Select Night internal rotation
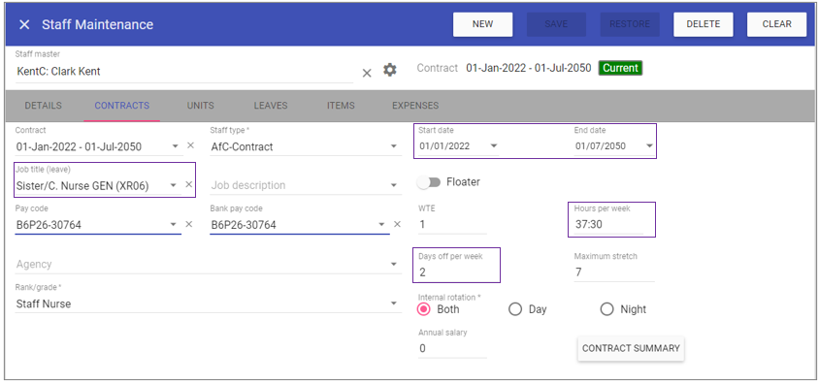Viewport: 819px width, 383px height. 606,309
